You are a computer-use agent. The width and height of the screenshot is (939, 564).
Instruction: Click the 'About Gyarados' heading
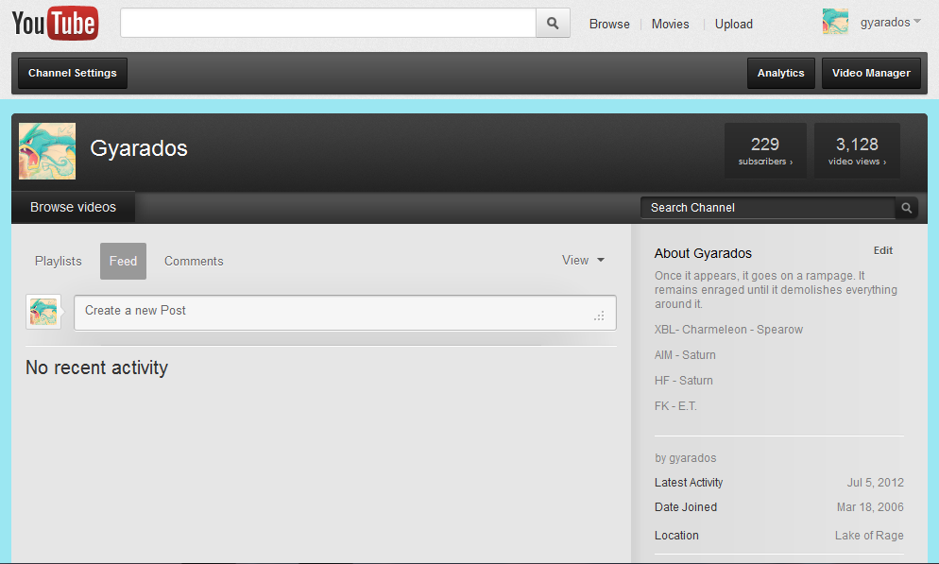click(703, 253)
